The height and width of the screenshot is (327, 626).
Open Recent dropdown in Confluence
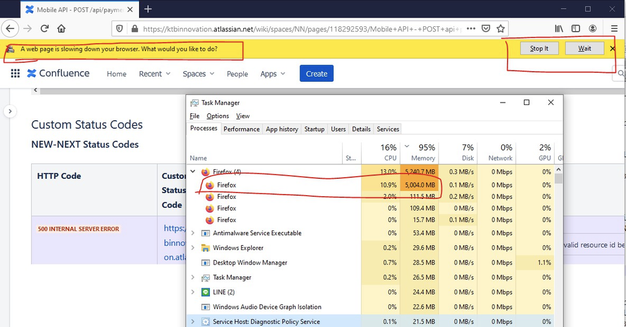coord(155,74)
